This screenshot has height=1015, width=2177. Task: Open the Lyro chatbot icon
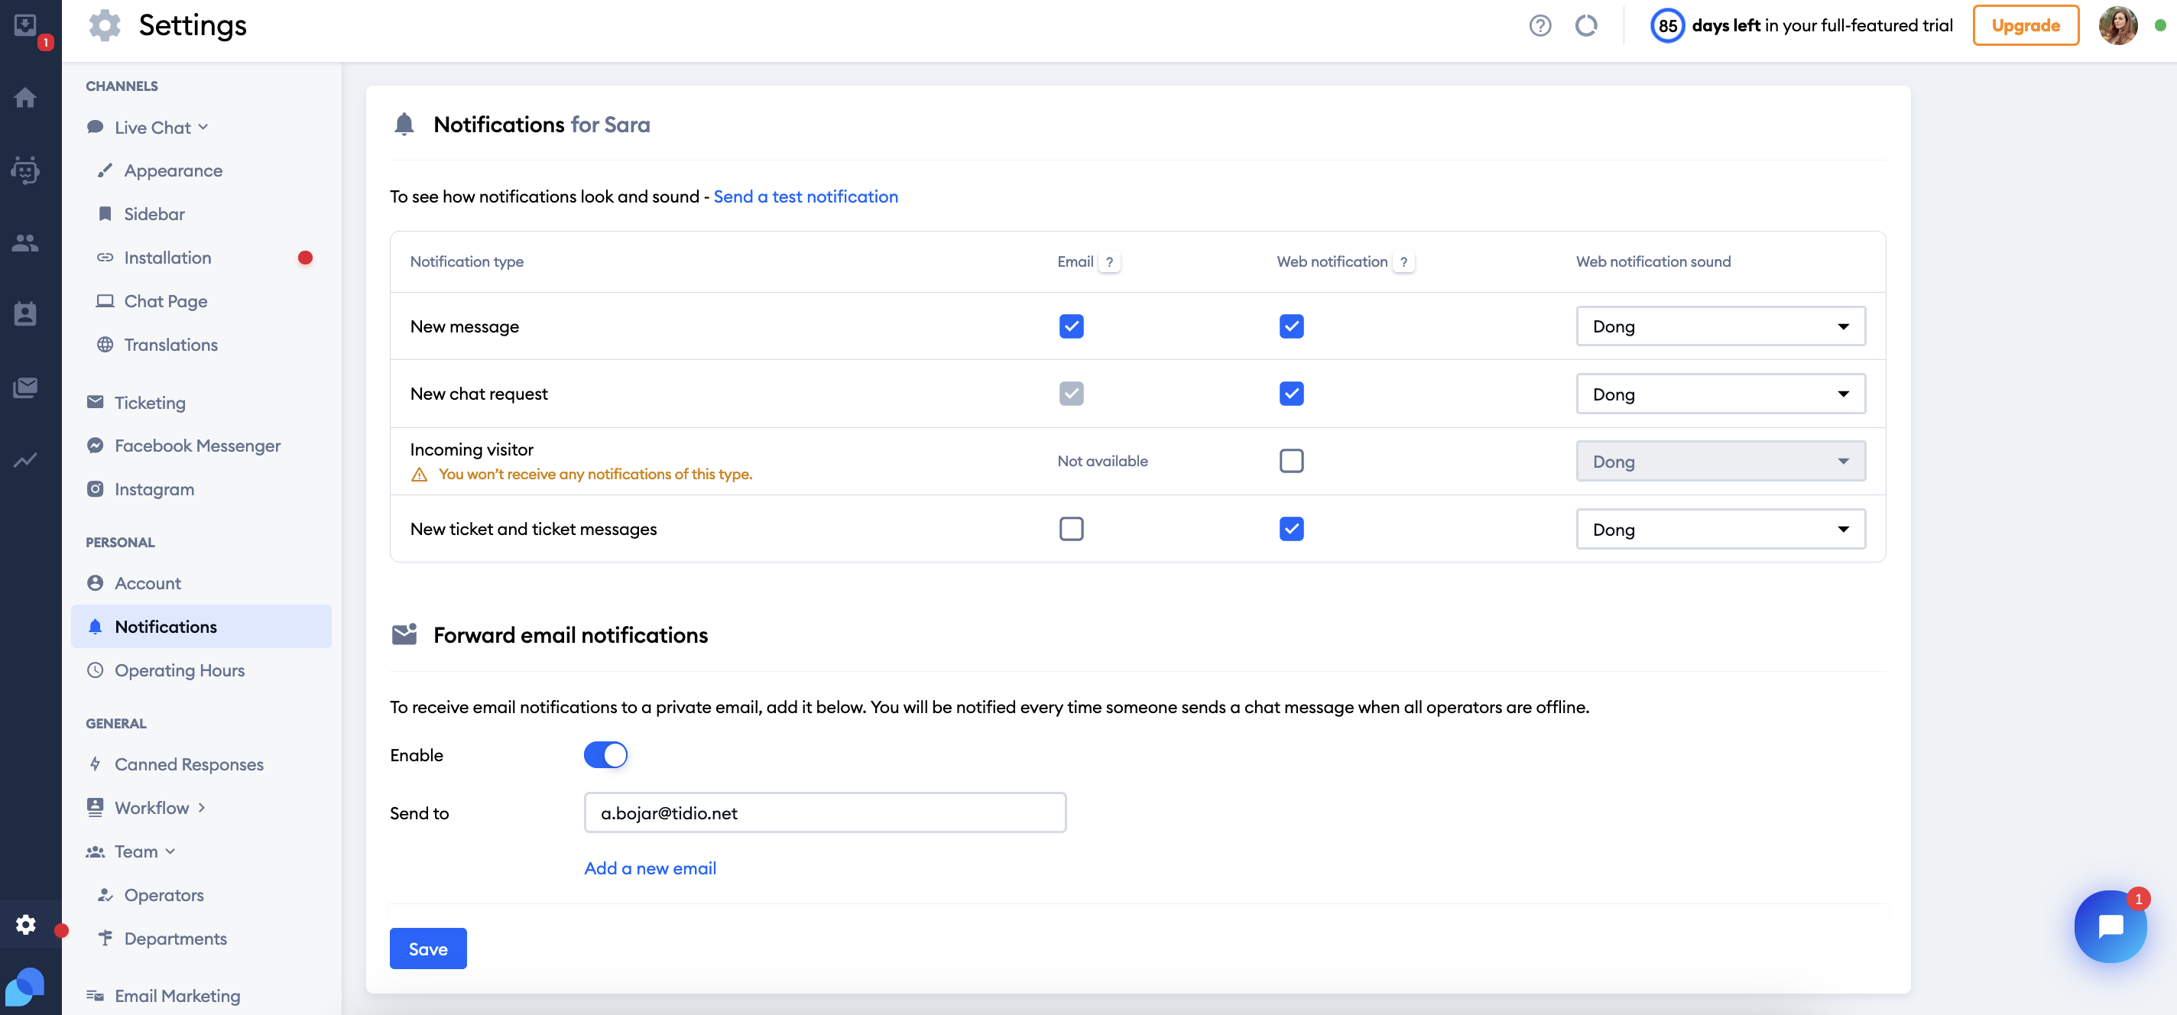tap(25, 170)
